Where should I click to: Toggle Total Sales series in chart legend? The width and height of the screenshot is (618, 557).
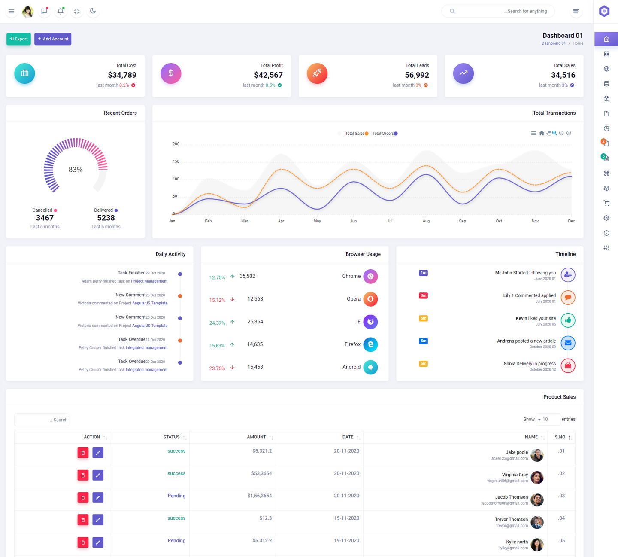[x=356, y=134]
